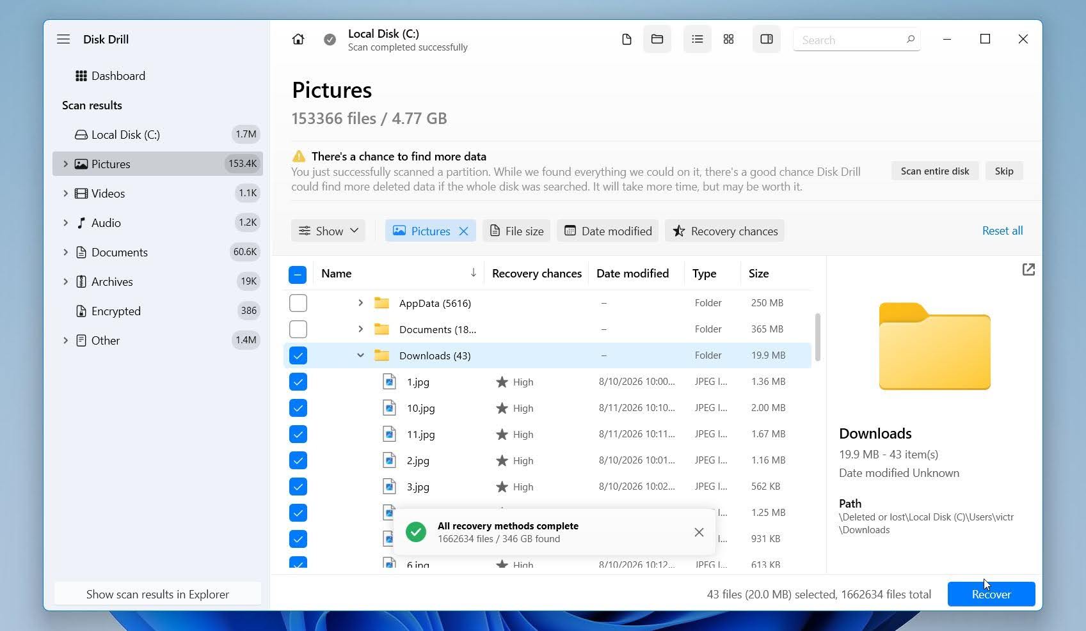This screenshot has height=631, width=1086.
Task: Go to the home screen icon
Action: pos(298,39)
